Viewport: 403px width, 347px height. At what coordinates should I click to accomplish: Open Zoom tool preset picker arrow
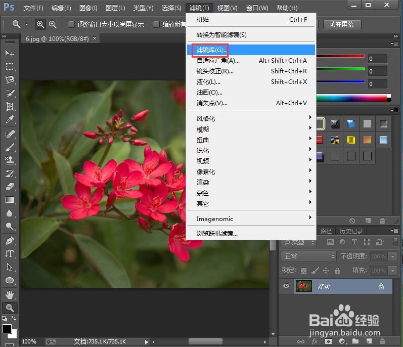point(26,25)
